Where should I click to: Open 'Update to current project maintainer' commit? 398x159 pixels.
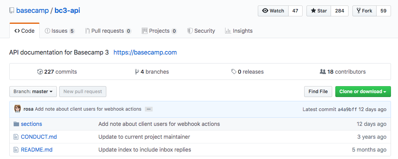pos(144,137)
